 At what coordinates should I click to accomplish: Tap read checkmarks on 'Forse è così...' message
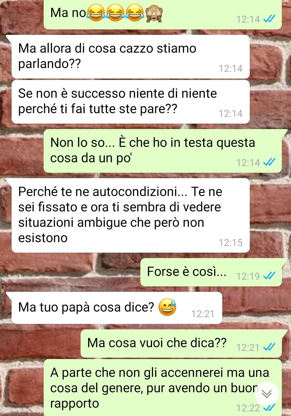269,276
